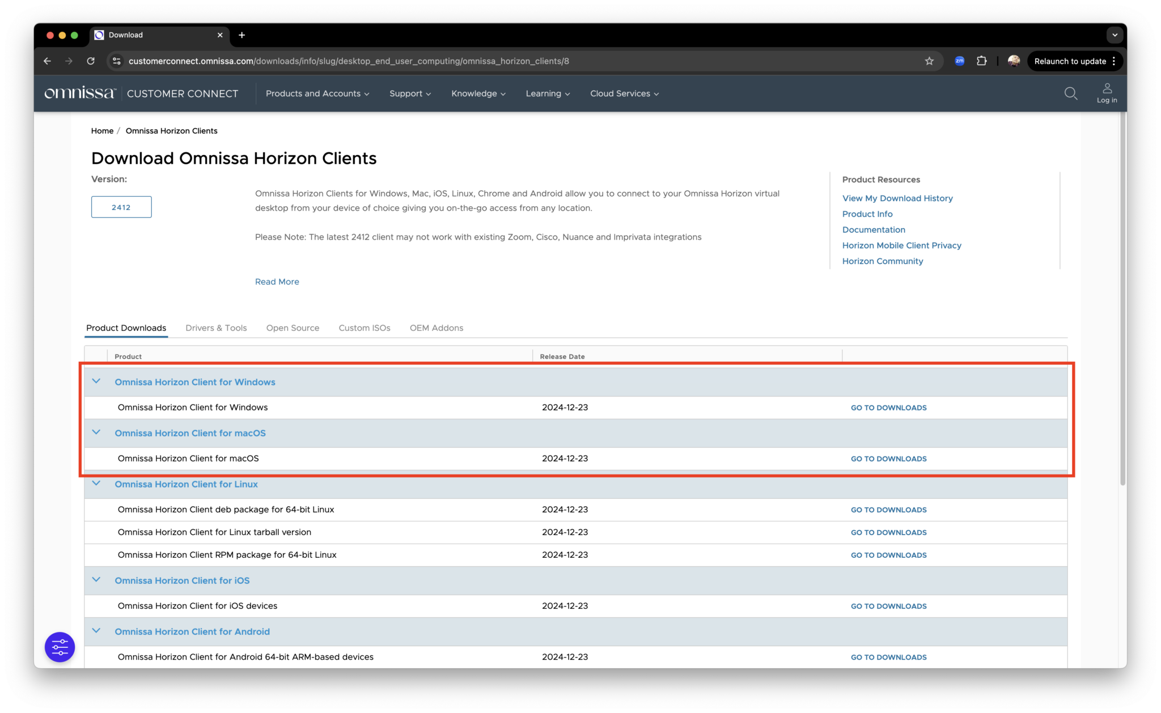Collapse the Omnissa Horizon Client for Windows section
1161x713 pixels.
click(96, 381)
